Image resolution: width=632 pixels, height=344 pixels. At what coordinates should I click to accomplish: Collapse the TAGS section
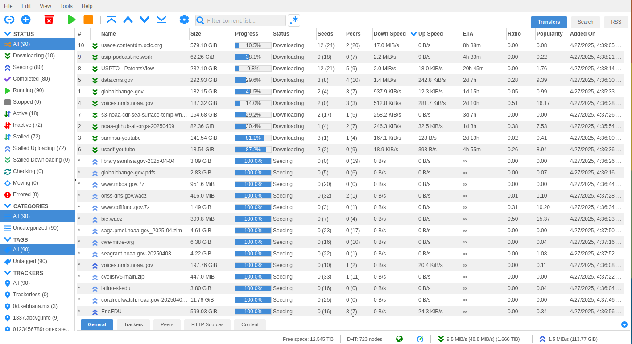8,239
